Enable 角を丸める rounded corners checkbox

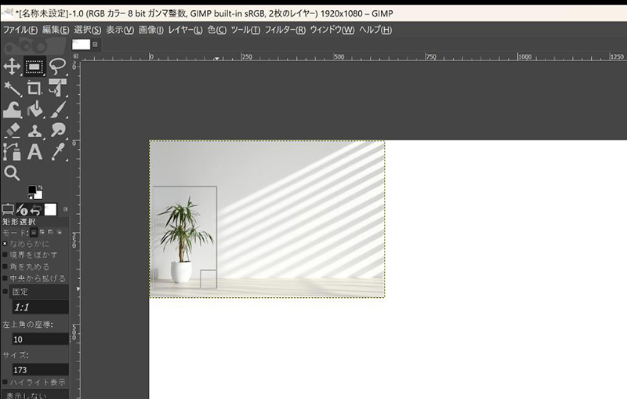coord(5,267)
